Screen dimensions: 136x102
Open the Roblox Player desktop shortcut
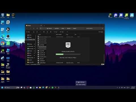[x=121, y=16]
